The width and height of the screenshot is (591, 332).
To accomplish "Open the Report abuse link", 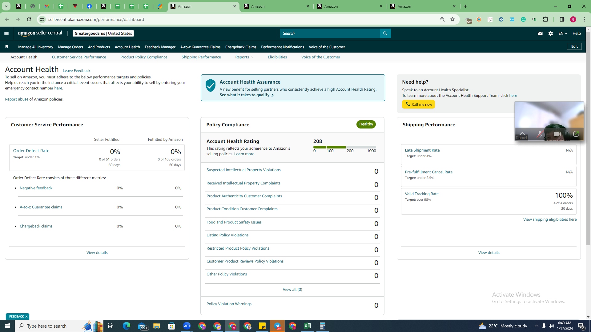I will [x=17, y=99].
